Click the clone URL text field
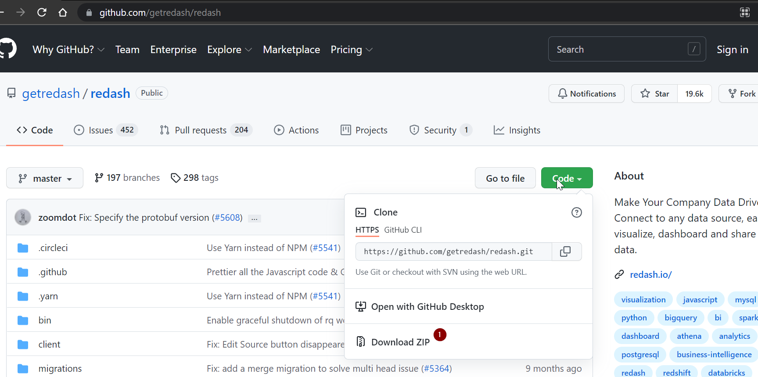The width and height of the screenshot is (758, 377). [x=454, y=251]
